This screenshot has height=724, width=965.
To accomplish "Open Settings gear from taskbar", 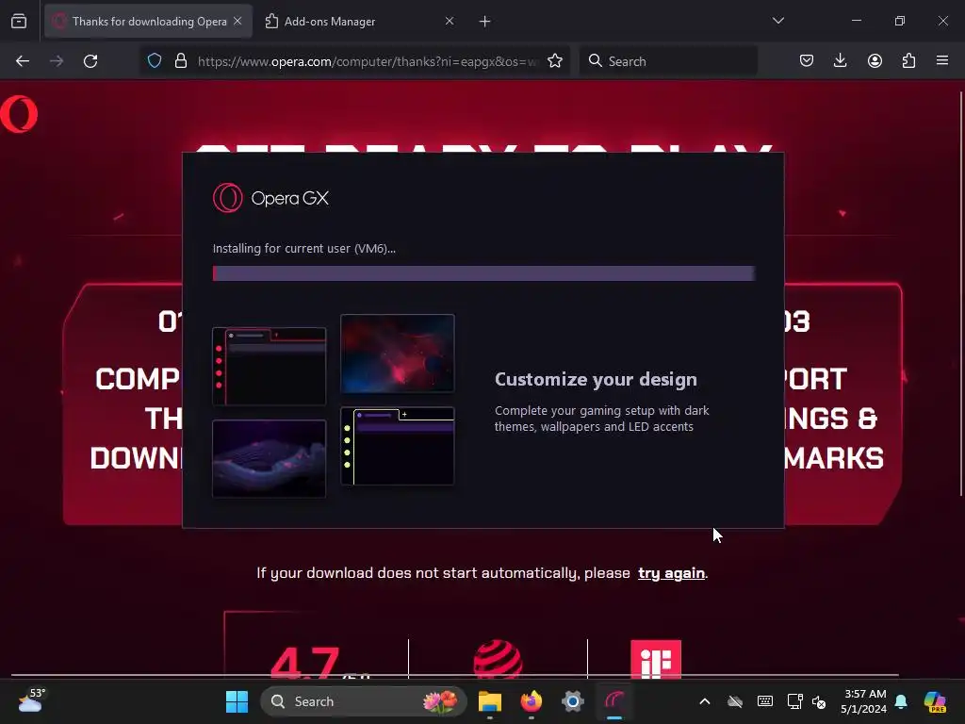I will (572, 701).
